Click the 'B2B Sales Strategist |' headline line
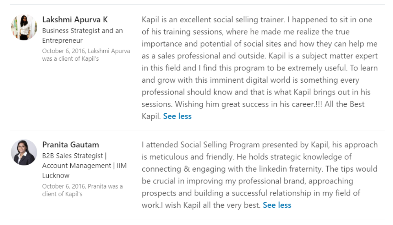This screenshot has width=393, height=225. (74, 156)
